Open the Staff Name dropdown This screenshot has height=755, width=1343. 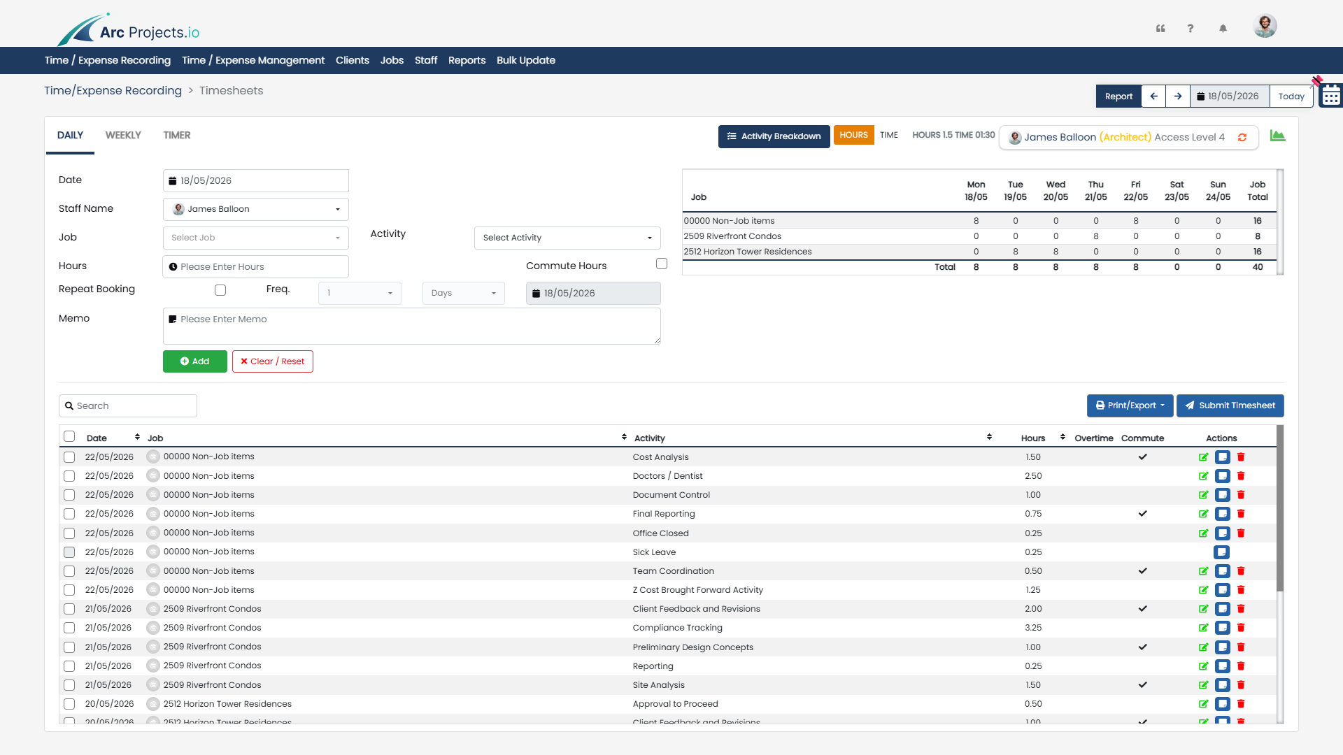[x=256, y=209]
